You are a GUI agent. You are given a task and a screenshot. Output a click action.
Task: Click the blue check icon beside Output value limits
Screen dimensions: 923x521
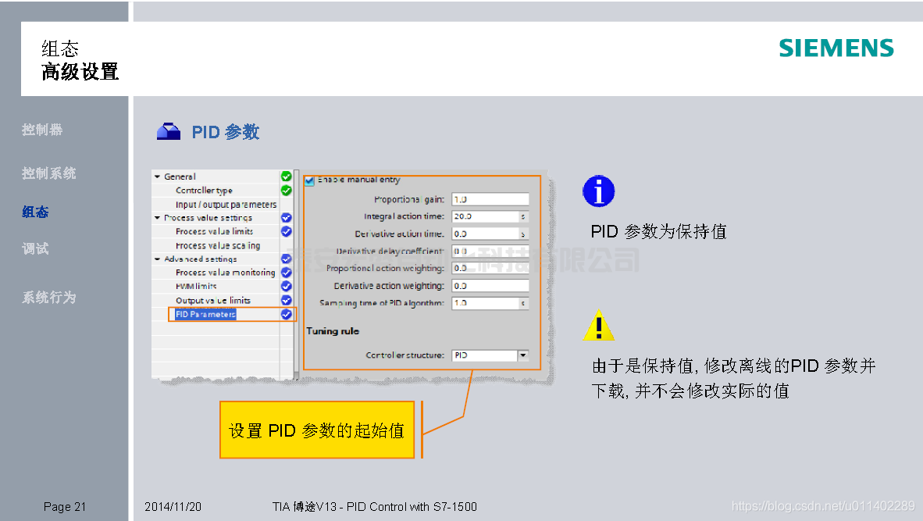(x=286, y=300)
